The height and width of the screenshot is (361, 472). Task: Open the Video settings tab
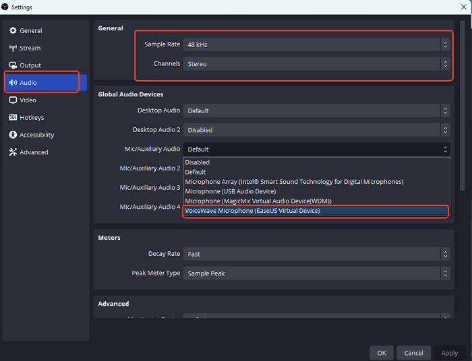click(46, 100)
